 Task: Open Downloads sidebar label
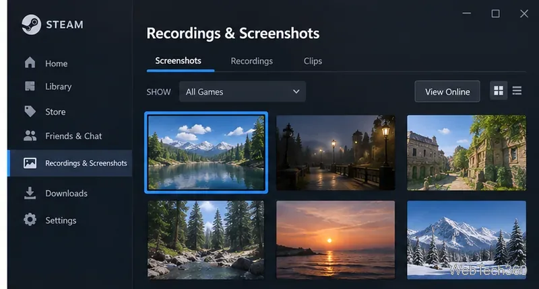tap(66, 194)
